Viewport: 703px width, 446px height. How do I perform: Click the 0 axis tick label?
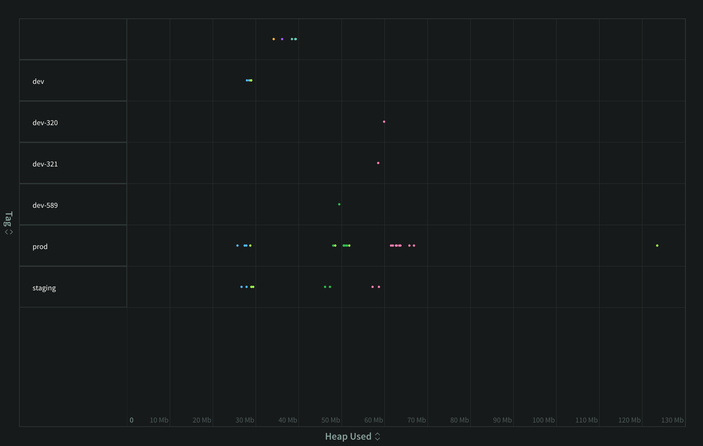[x=131, y=420]
